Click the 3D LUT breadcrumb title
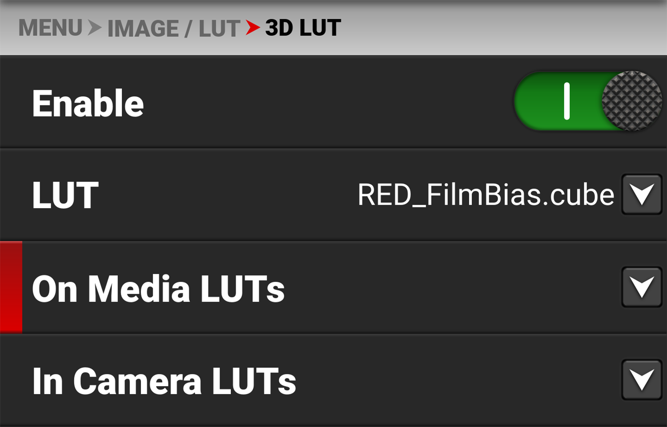The image size is (667, 427). 303,28
